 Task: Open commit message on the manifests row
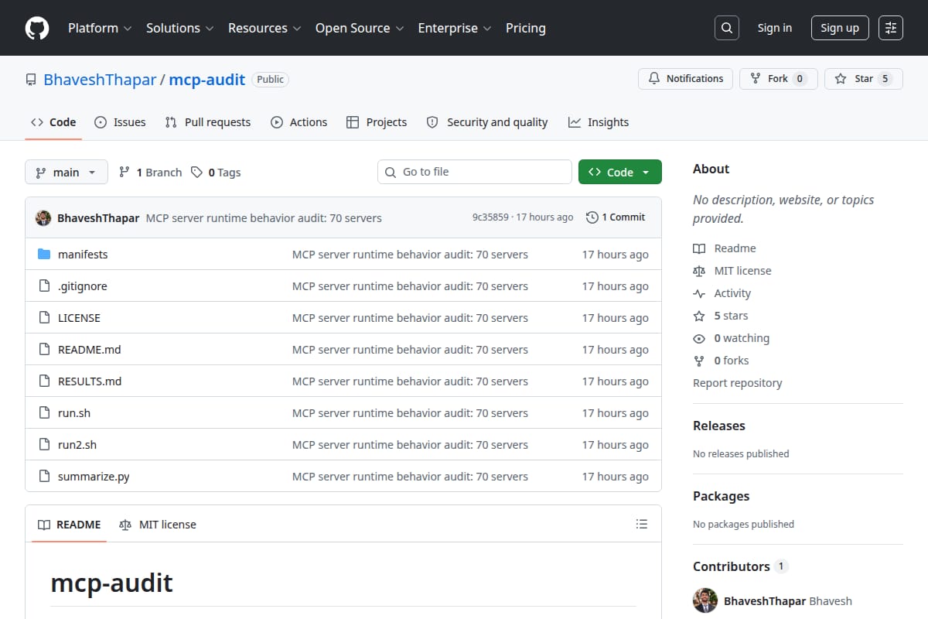[410, 255]
